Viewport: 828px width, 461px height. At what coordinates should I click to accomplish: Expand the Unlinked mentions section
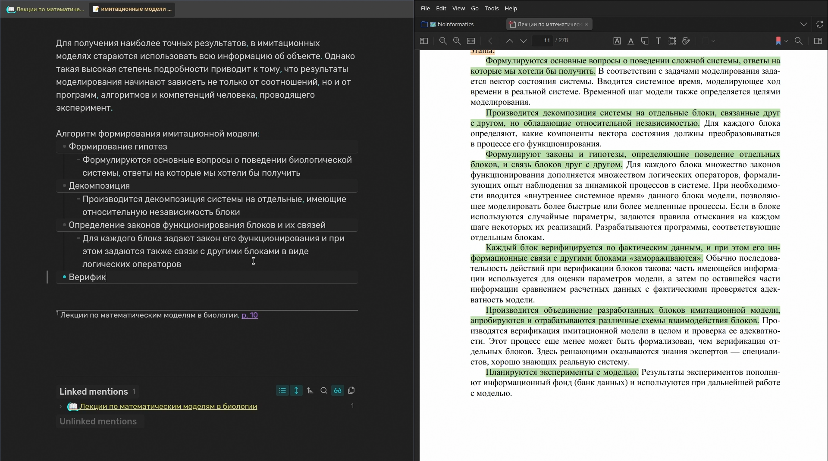[98, 421]
